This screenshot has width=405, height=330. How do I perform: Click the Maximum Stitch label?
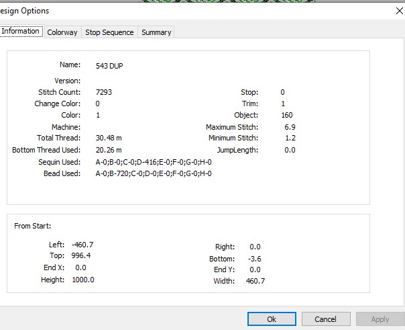pyautogui.click(x=232, y=127)
